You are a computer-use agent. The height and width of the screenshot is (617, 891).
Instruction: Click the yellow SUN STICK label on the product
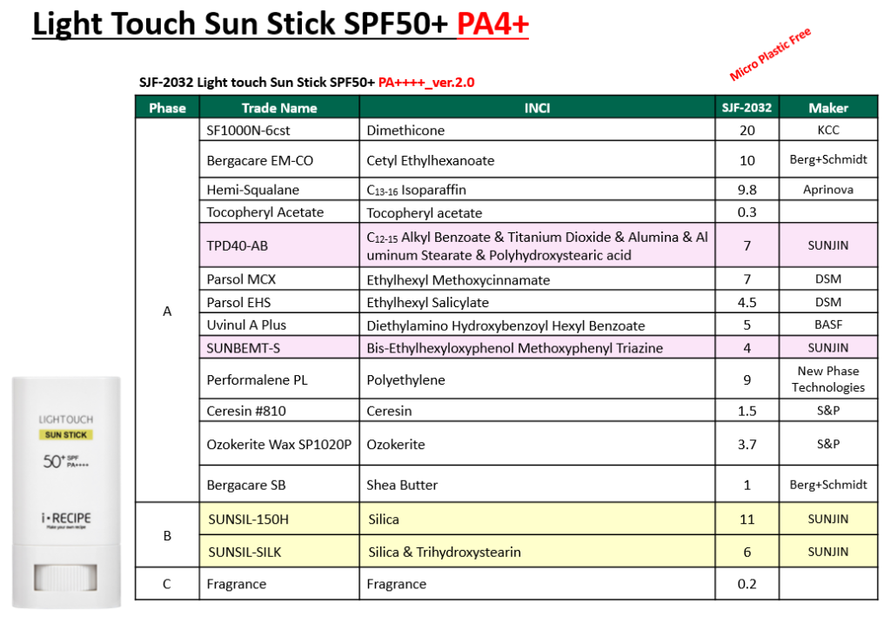67,434
